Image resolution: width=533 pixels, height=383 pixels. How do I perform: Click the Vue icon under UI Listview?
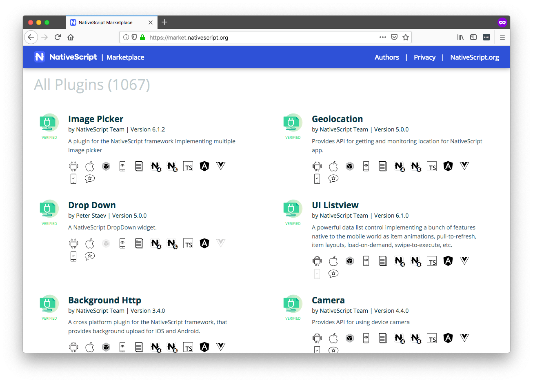tap(464, 261)
